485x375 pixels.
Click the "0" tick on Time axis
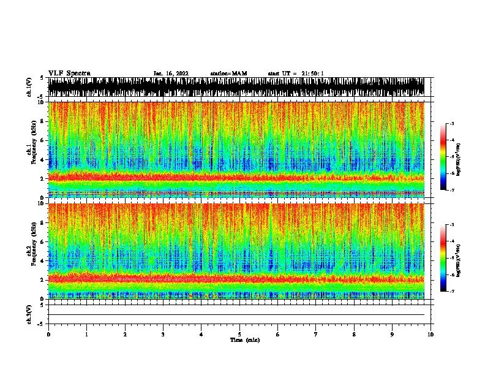tap(48, 335)
